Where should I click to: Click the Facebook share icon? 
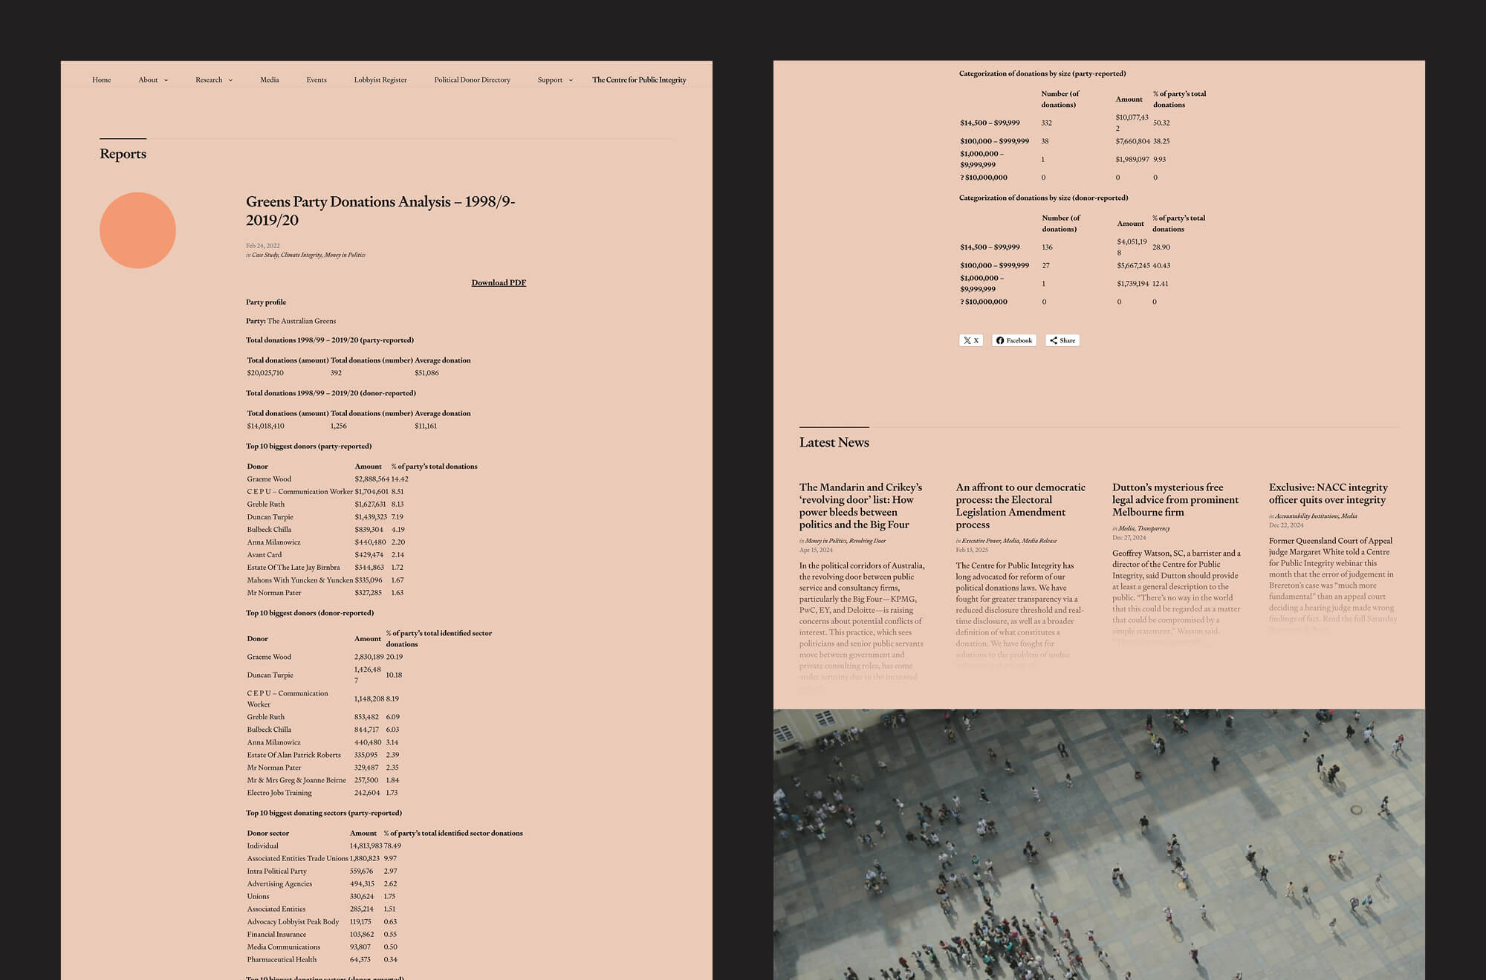1014,340
